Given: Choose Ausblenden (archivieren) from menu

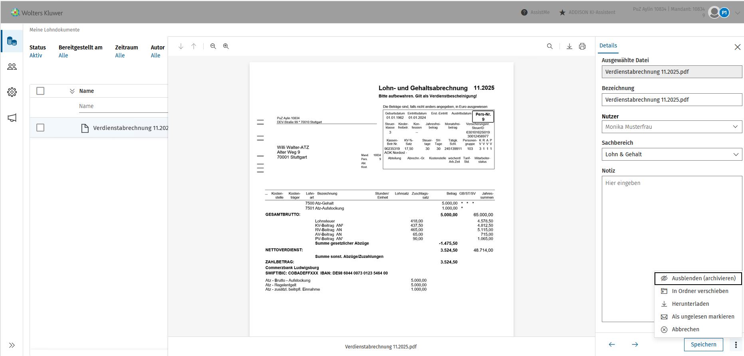Looking at the screenshot, I should click(698, 278).
